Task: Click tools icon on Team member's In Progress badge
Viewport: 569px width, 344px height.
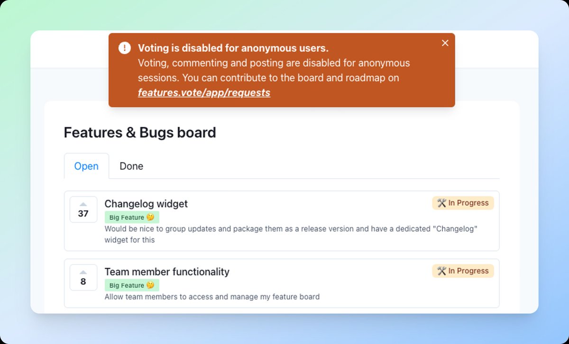Action: [x=441, y=271]
